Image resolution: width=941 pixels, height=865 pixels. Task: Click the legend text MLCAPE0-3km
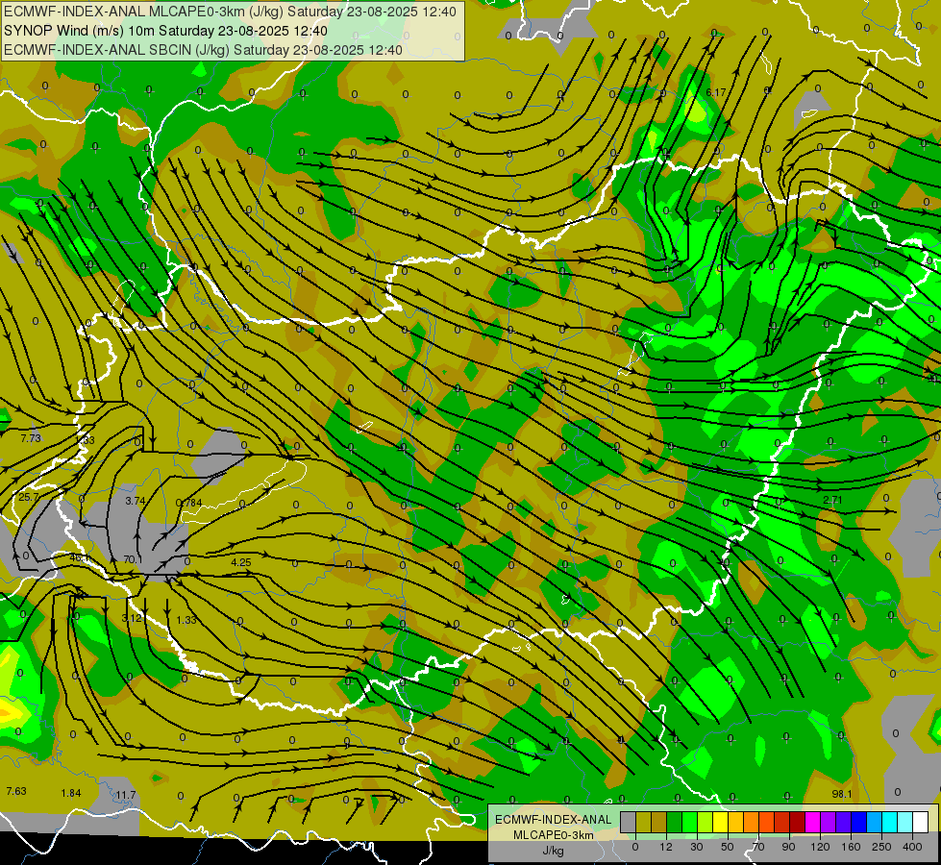click(x=553, y=835)
